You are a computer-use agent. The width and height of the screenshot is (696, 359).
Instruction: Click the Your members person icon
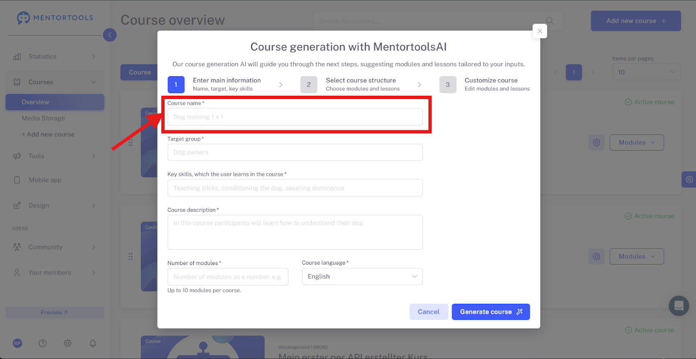tap(17, 273)
